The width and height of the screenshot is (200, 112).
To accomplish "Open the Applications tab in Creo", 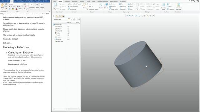I will (114, 1).
